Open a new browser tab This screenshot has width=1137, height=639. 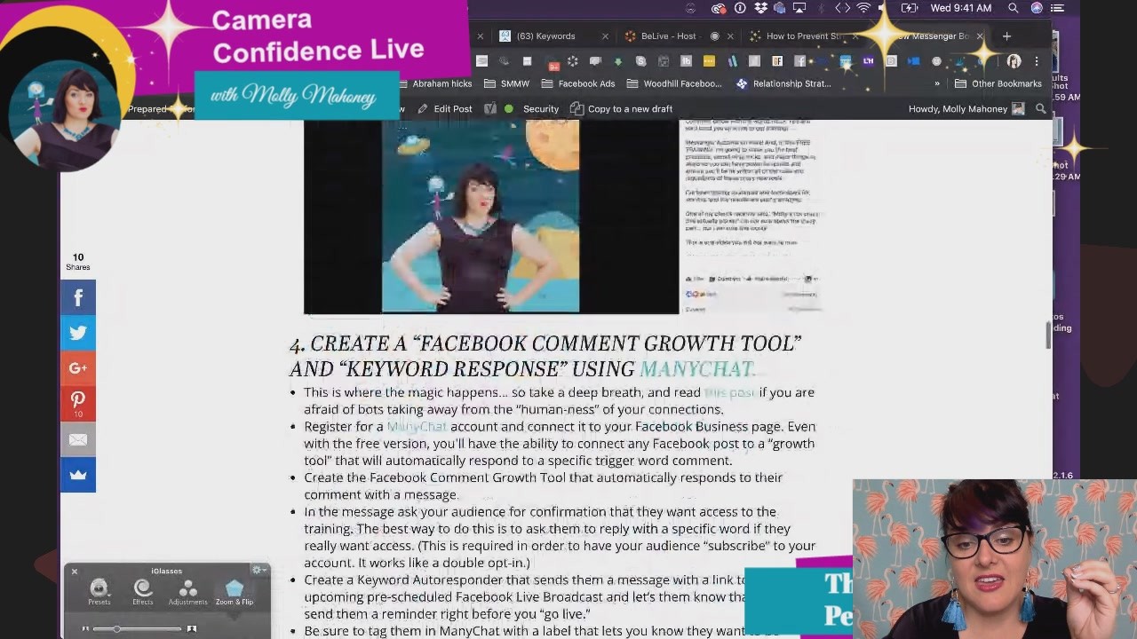pos(1006,36)
